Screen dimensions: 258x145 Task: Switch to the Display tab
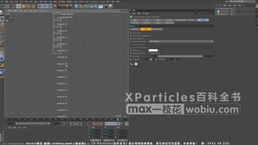pos(203,20)
